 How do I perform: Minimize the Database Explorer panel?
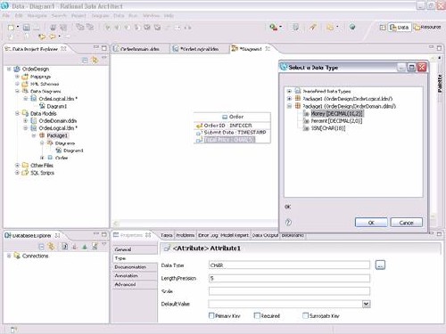[x=95, y=234]
